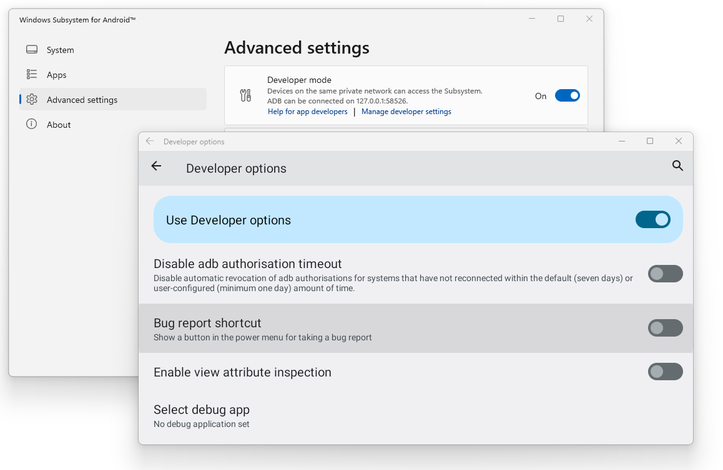Click the System monitor icon in sidebar
723x470 pixels.
tap(32, 50)
